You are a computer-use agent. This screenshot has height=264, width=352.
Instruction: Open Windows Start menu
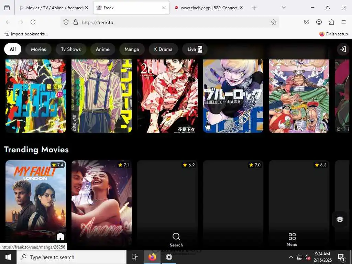8,257
